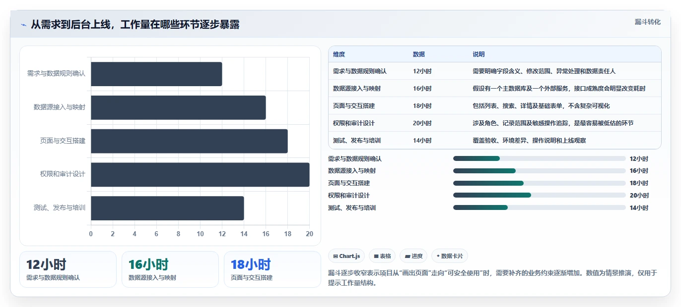Click the table cell 数据源接入与映射
Image resolution: width=681 pixels, height=307 pixels.
357,89
